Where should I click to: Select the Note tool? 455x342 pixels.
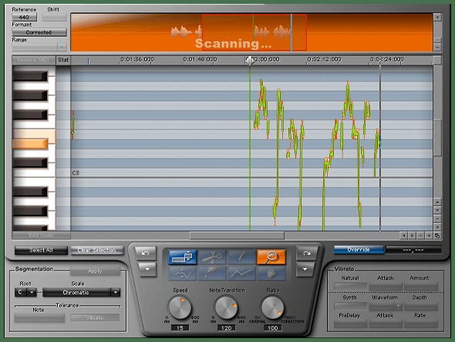pos(182,257)
